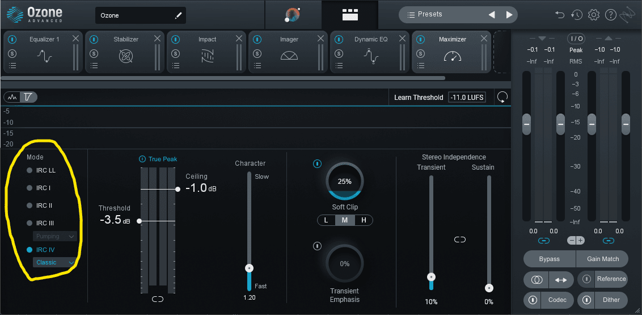
Task: Toggle Soft Clip power button
Action: tap(318, 164)
